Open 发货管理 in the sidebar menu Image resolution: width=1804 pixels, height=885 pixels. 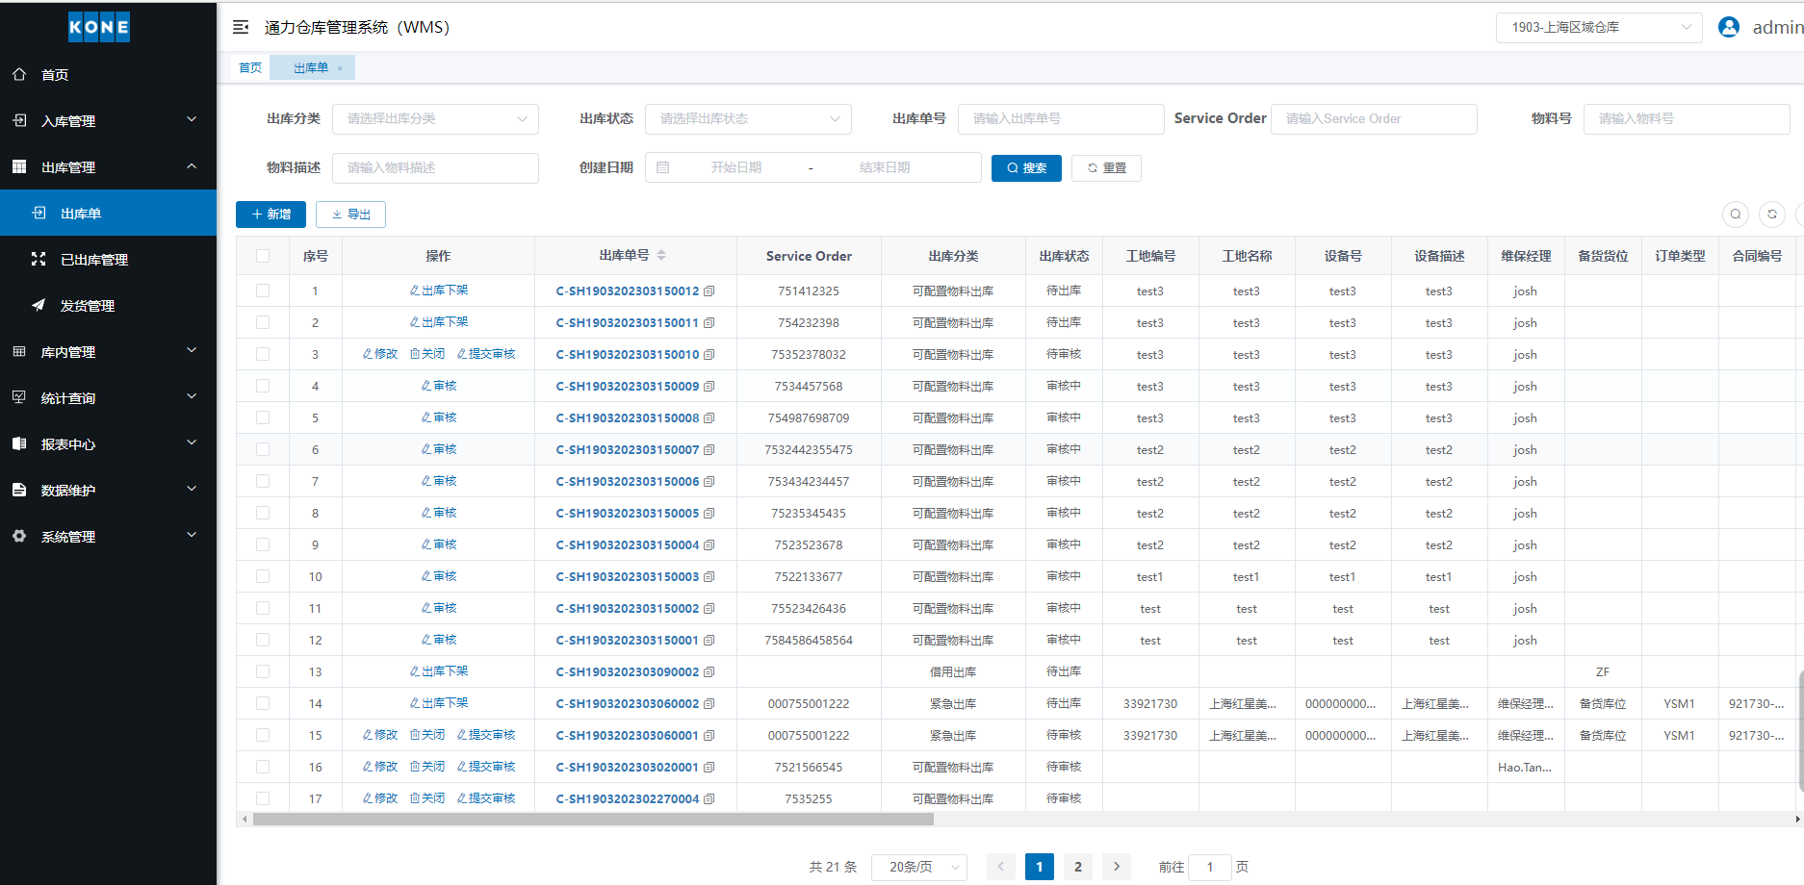(x=108, y=305)
